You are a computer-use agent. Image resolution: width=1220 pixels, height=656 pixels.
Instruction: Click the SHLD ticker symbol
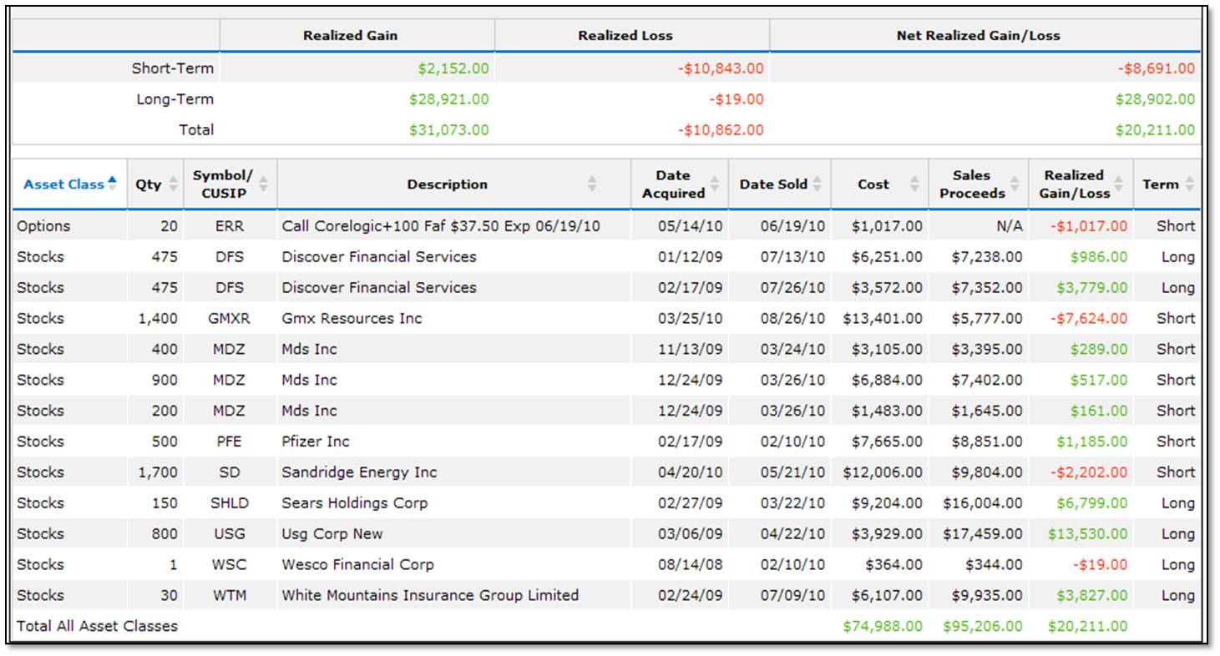pyautogui.click(x=229, y=503)
